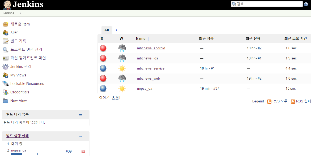Cancel nopsa_qa build #39 with red X
This screenshot has width=311, height=160.
tap(83, 152)
